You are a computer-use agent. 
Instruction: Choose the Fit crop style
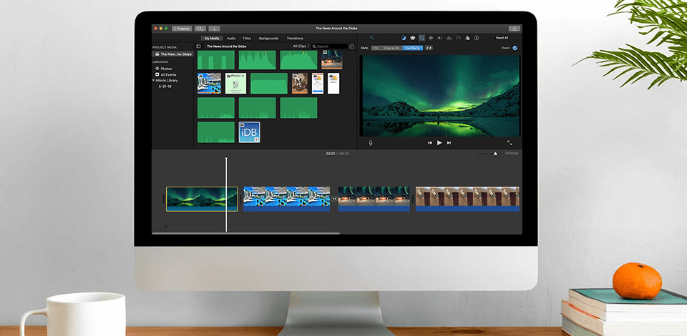tap(376, 48)
